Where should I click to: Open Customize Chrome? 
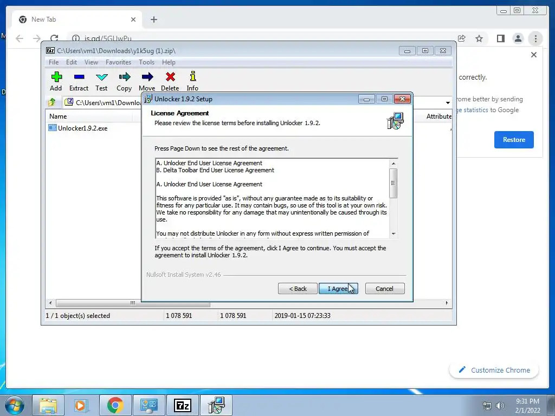point(494,370)
